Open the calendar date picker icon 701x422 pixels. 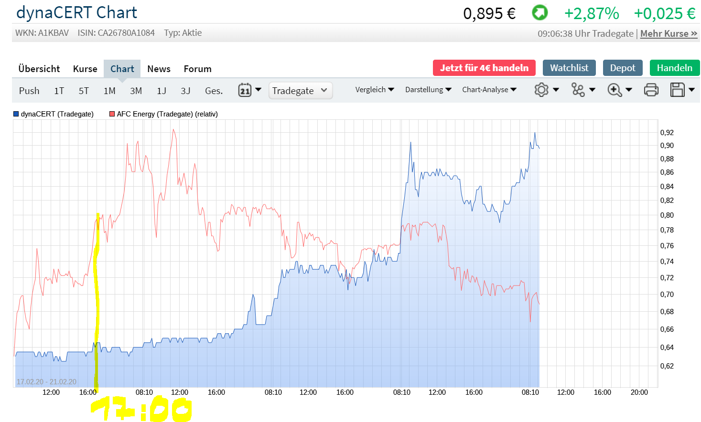[x=245, y=90]
